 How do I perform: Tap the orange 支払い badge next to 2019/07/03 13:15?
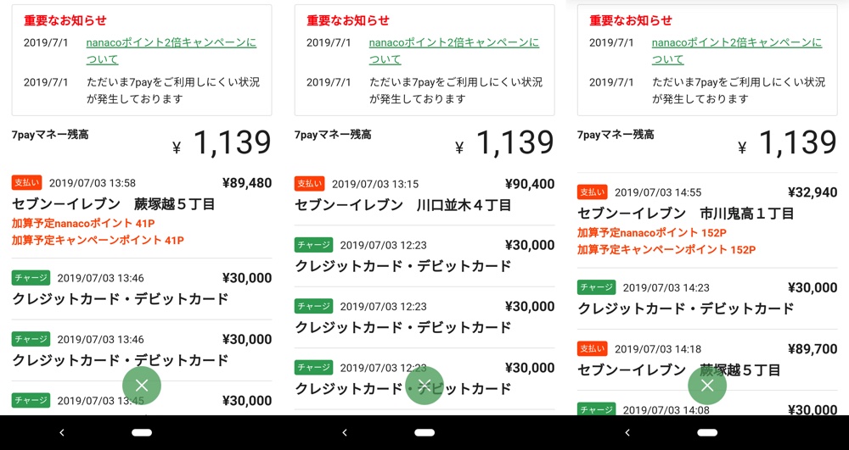(309, 184)
